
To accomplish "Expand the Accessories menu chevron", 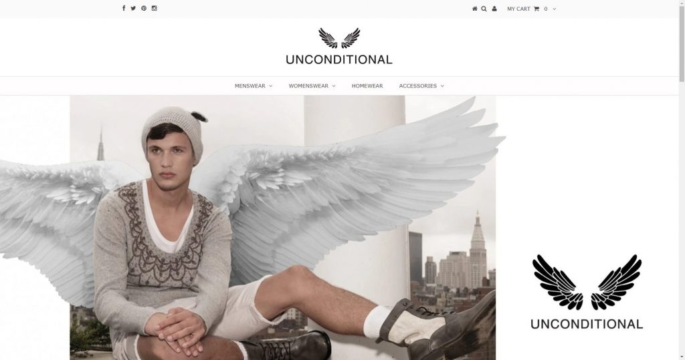I will pyautogui.click(x=442, y=86).
